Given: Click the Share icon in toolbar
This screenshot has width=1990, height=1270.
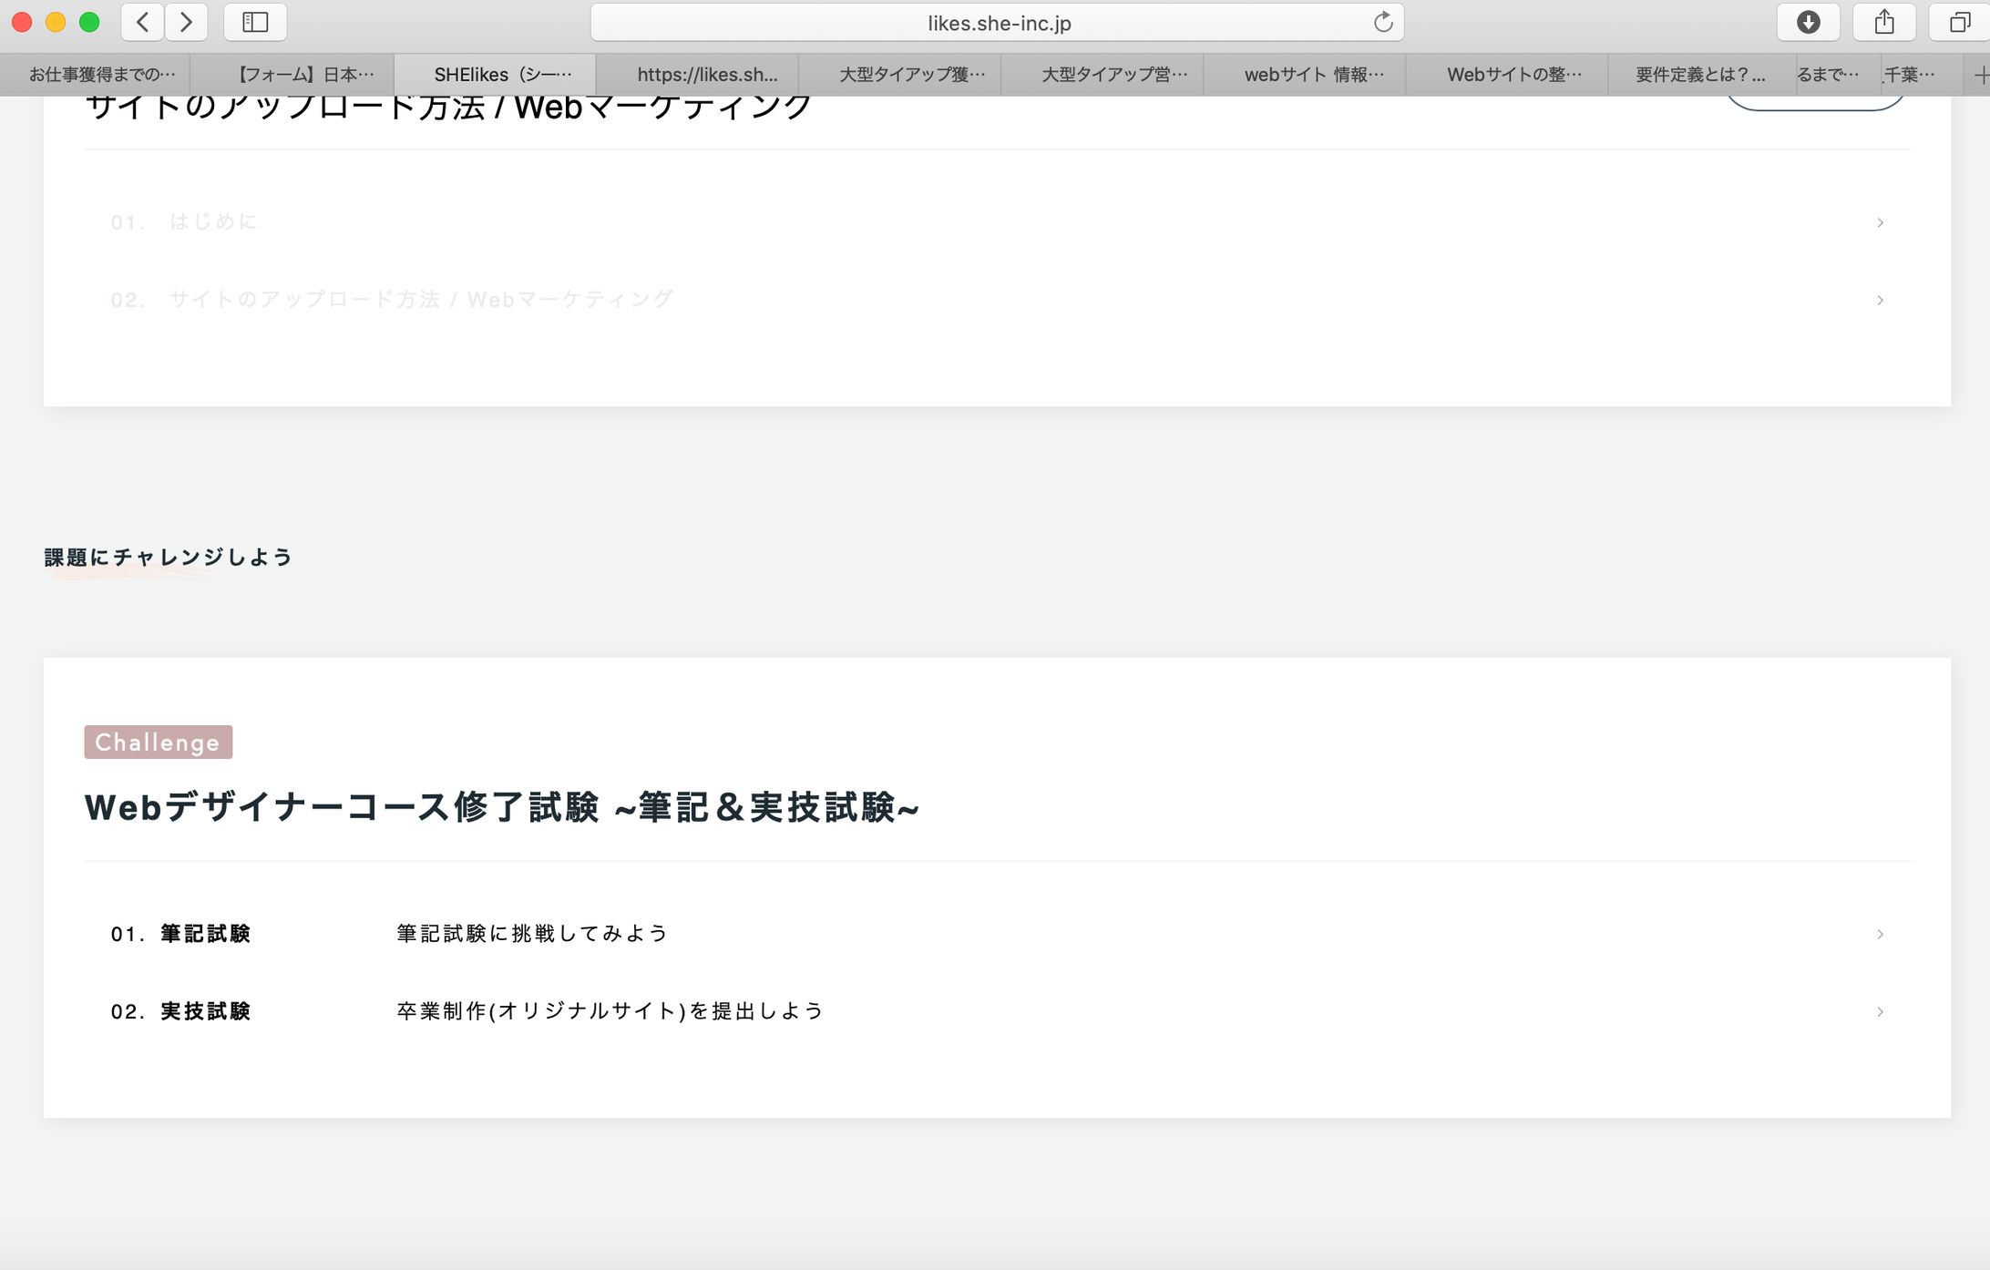Looking at the screenshot, I should click(1884, 22).
